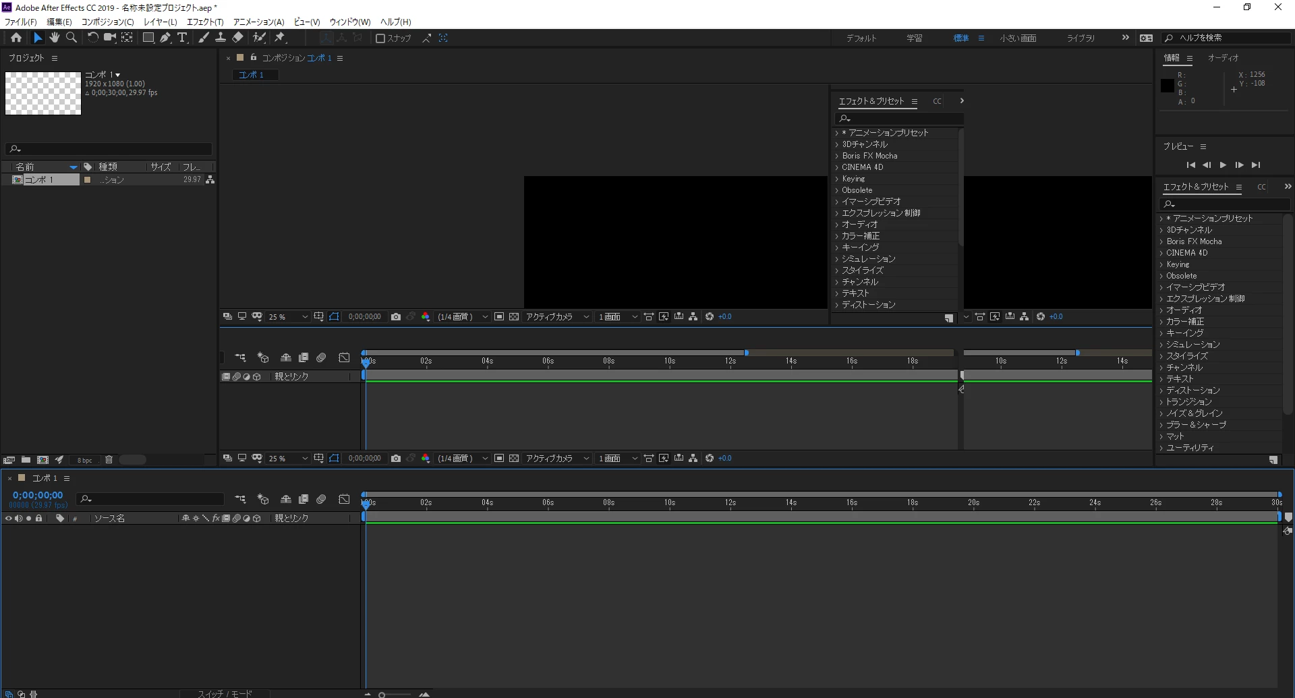Screen dimensions: 1295x698
Task: Open the アクティブカメラ dropdown in upper viewer
Action: 557,317
